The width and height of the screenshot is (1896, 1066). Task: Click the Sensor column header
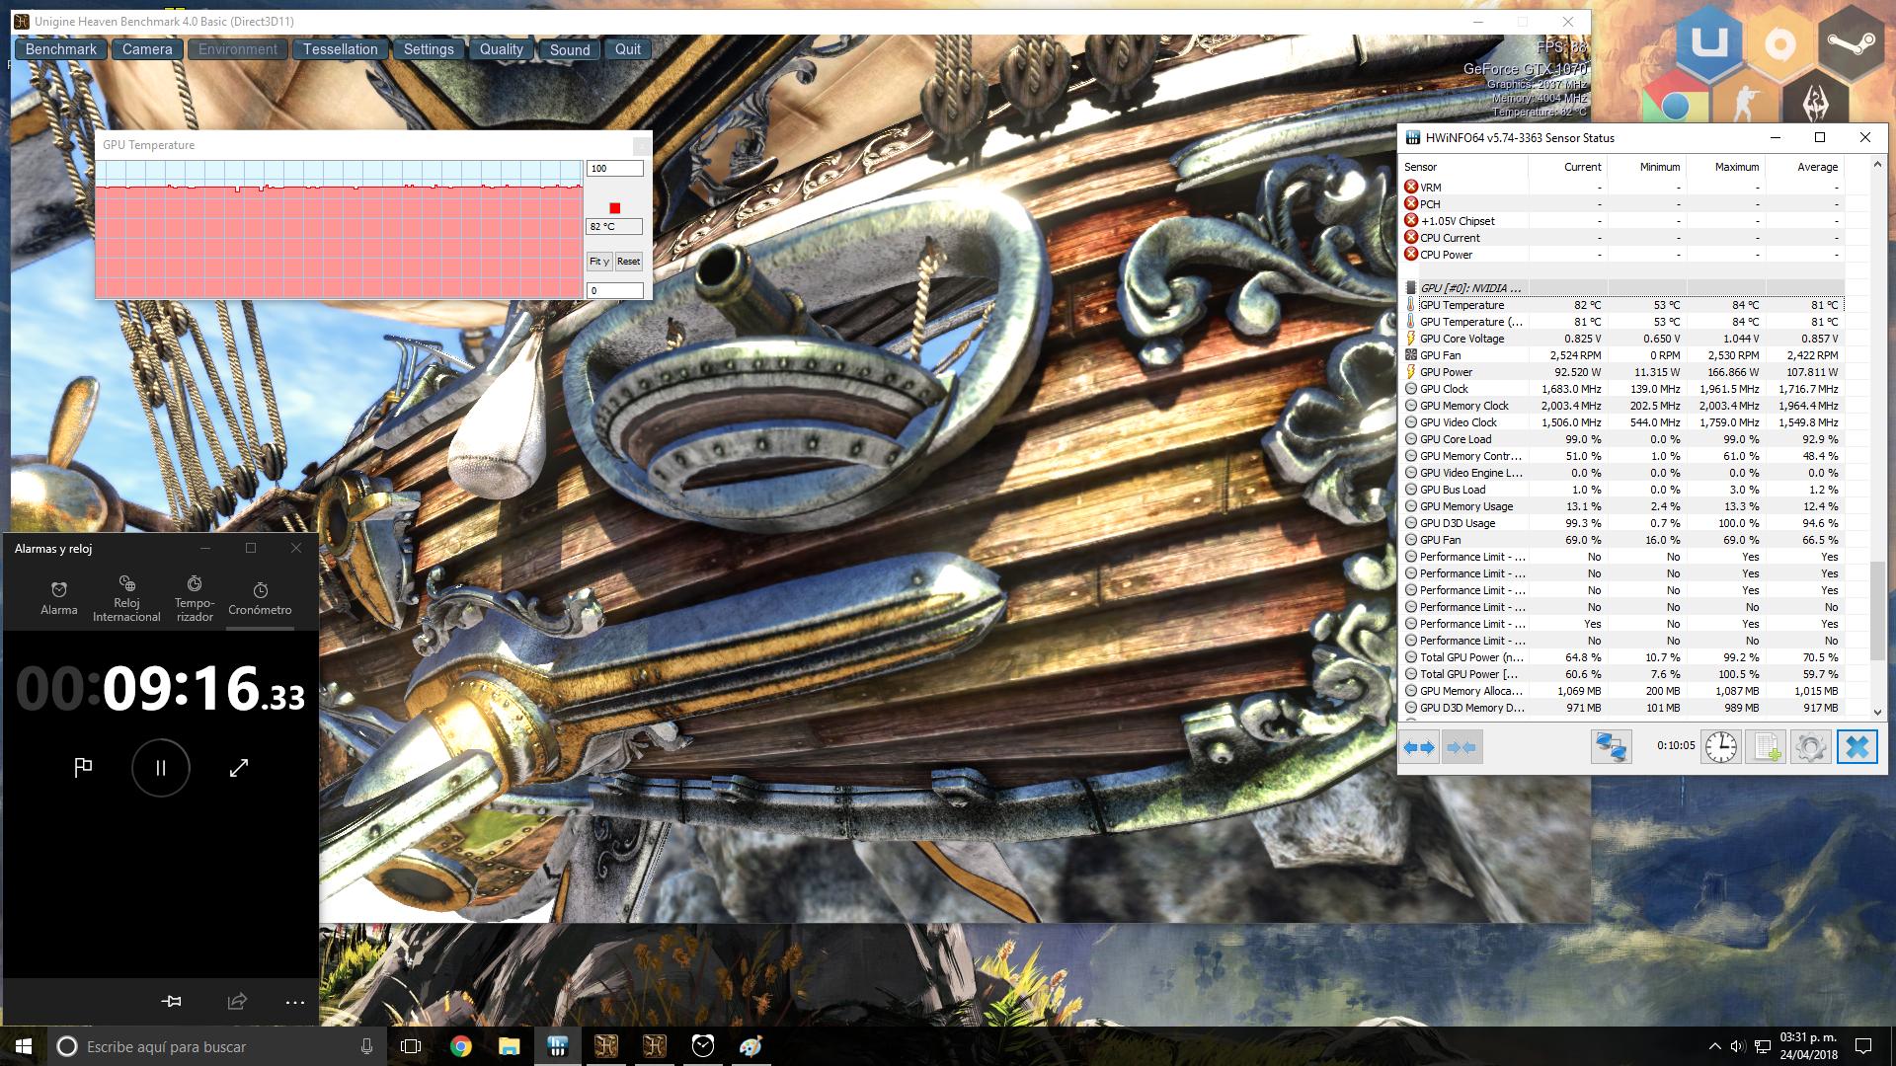click(x=1463, y=167)
